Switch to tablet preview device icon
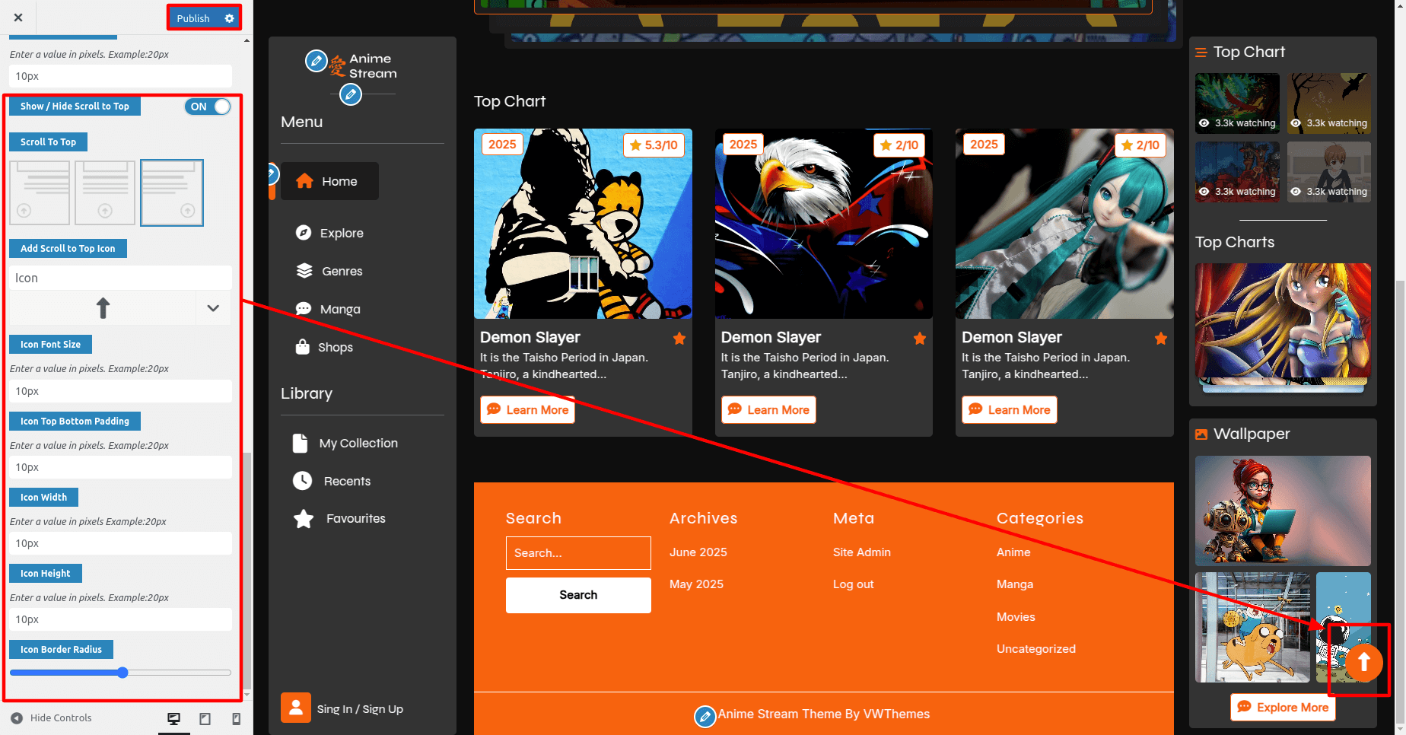 tap(205, 718)
